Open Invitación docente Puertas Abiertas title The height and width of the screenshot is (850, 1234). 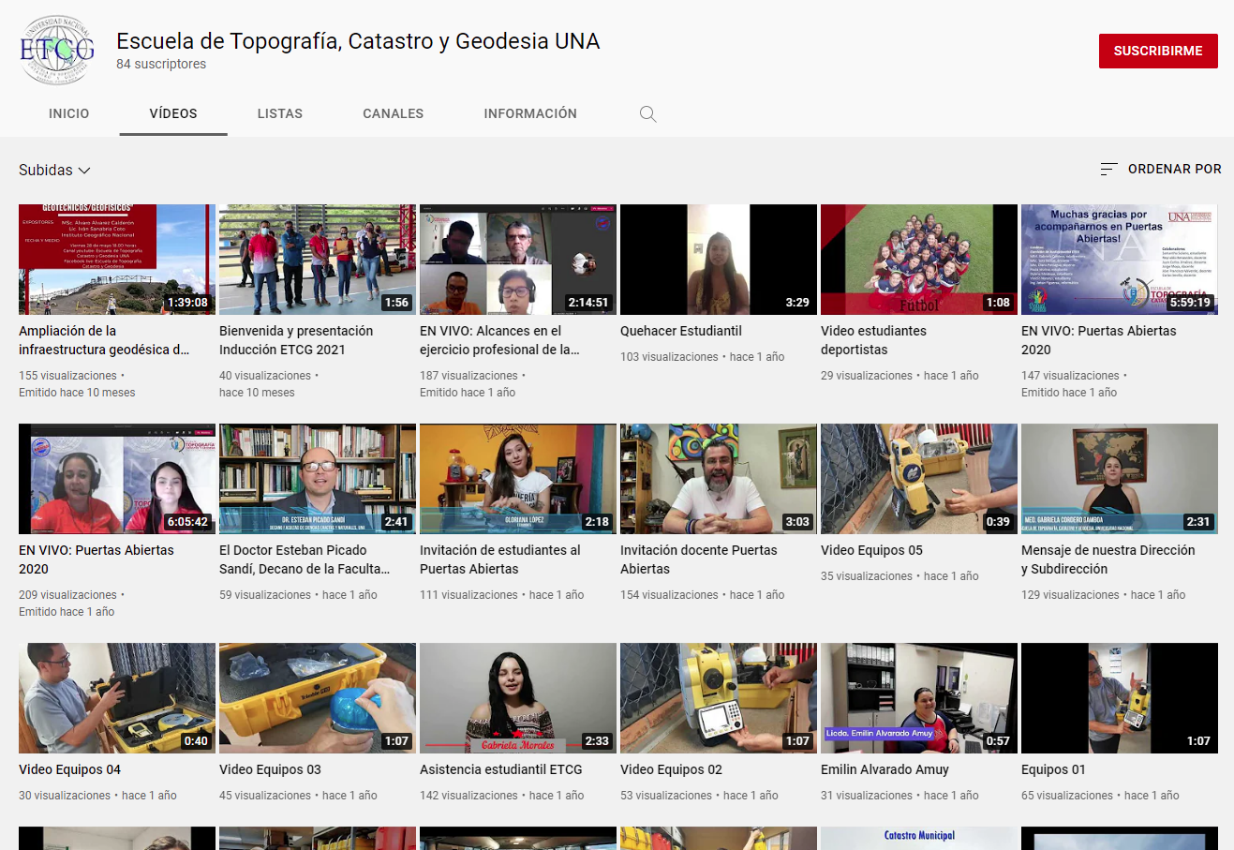699,559
